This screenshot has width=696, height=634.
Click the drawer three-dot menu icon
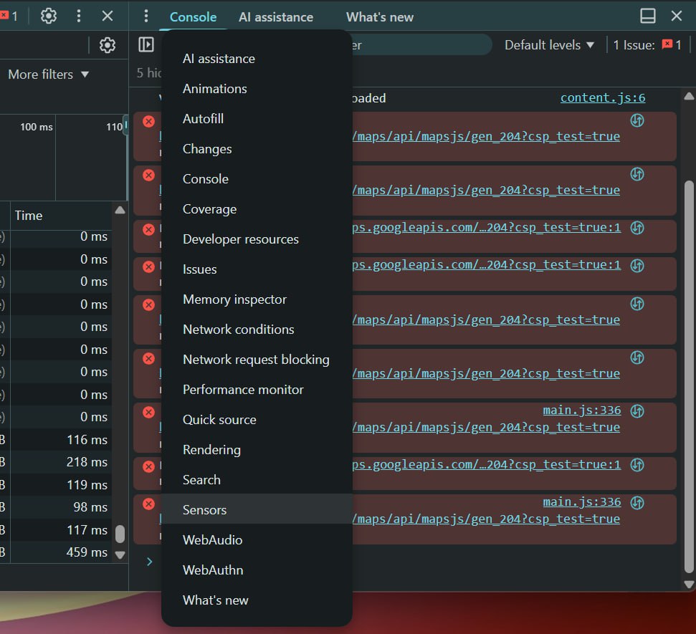click(146, 16)
